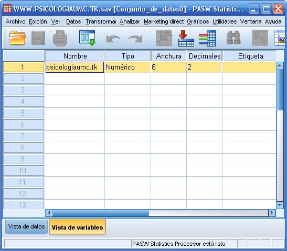Click the Anchura cell showing 8
The height and width of the screenshot is (251, 287).
coord(168,67)
